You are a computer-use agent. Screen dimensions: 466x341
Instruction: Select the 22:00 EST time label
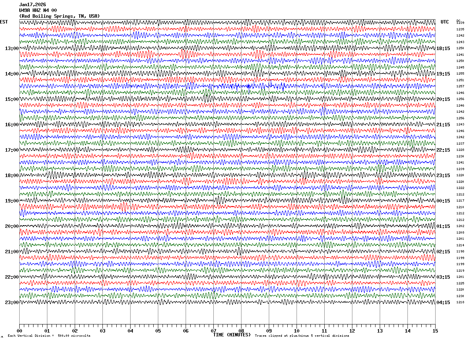pos(12,277)
